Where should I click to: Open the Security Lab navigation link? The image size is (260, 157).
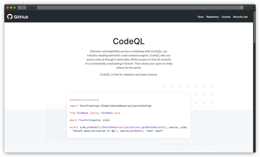tap(240, 17)
